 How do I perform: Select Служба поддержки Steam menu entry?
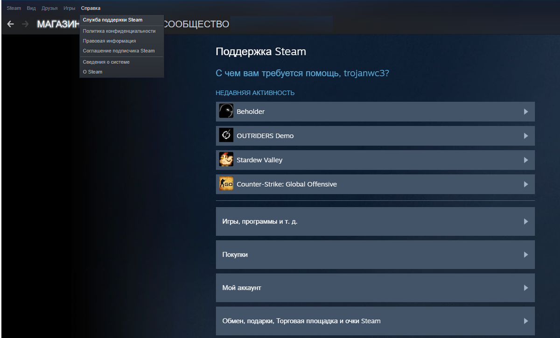coord(122,20)
